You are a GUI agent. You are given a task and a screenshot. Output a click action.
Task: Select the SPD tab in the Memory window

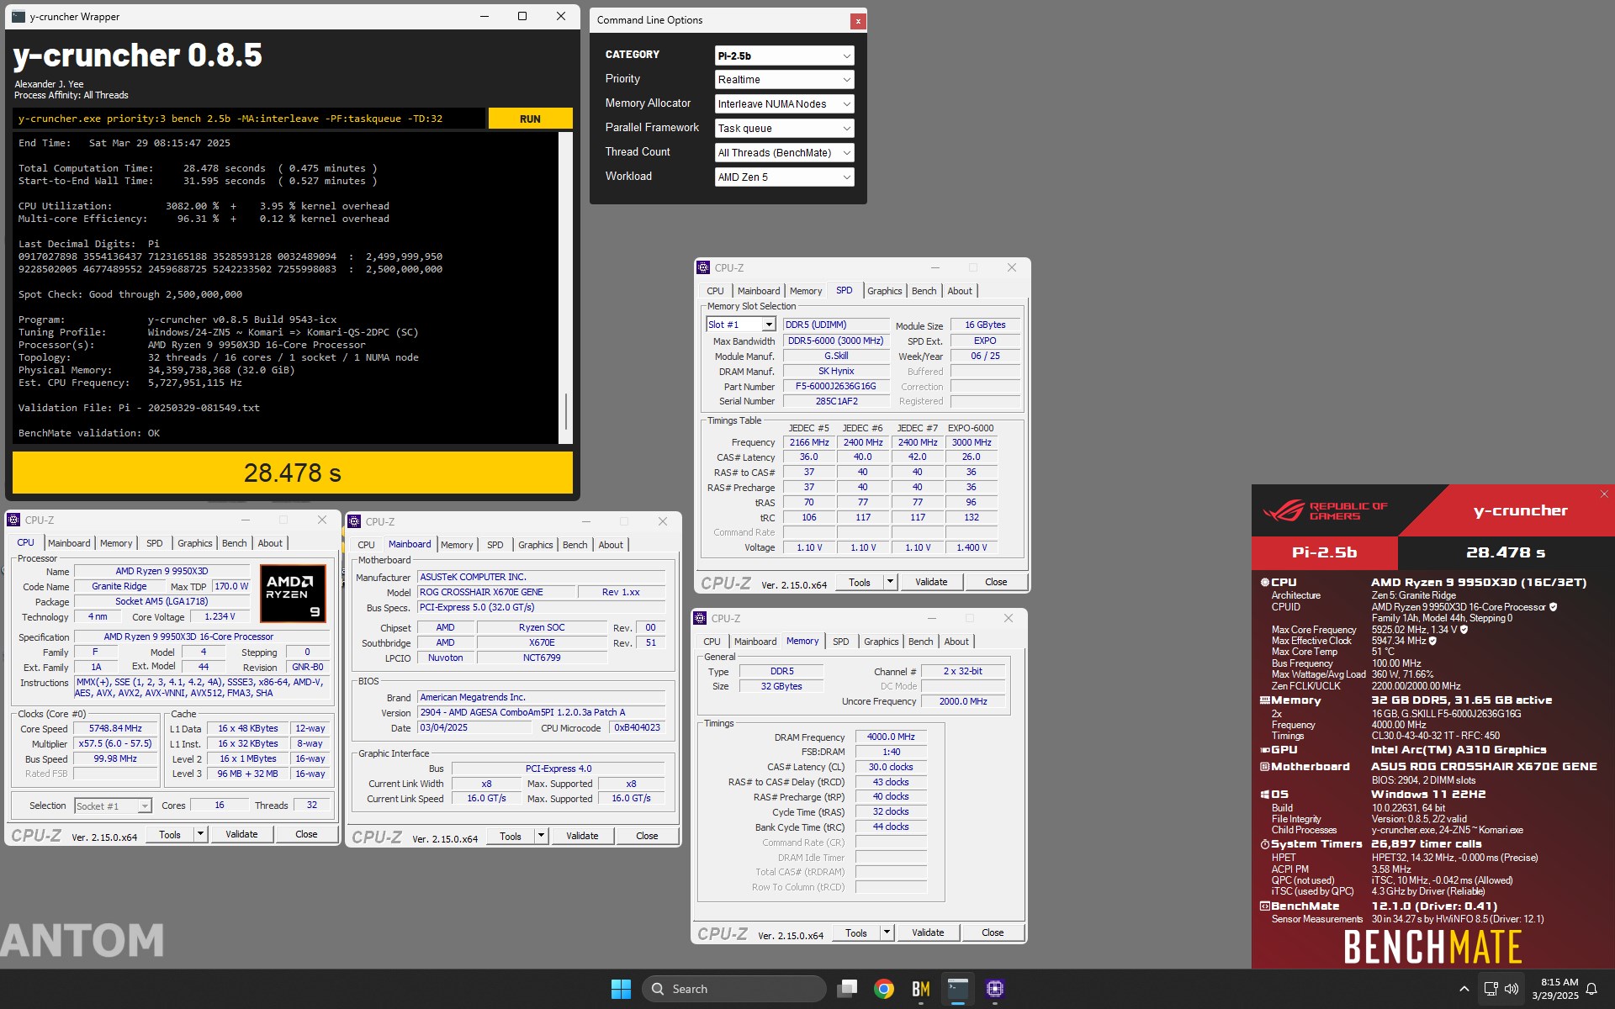pyautogui.click(x=840, y=642)
